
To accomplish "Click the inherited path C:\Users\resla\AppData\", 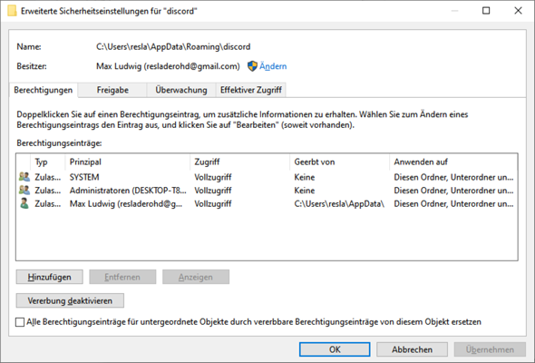I will pos(339,204).
